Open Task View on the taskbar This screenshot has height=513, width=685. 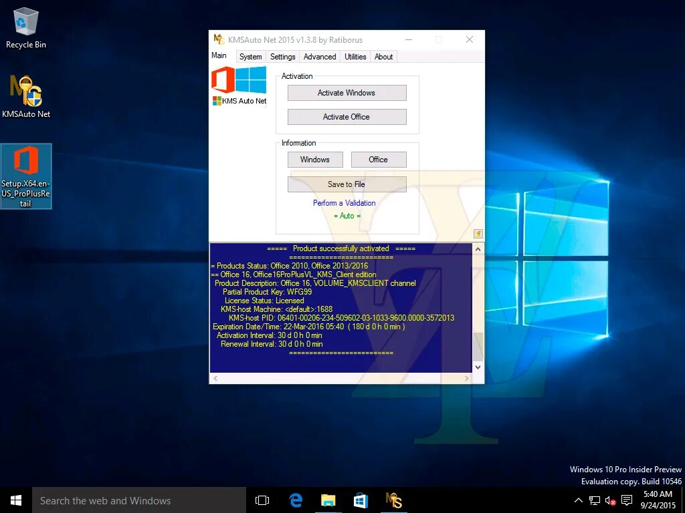[262, 500]
